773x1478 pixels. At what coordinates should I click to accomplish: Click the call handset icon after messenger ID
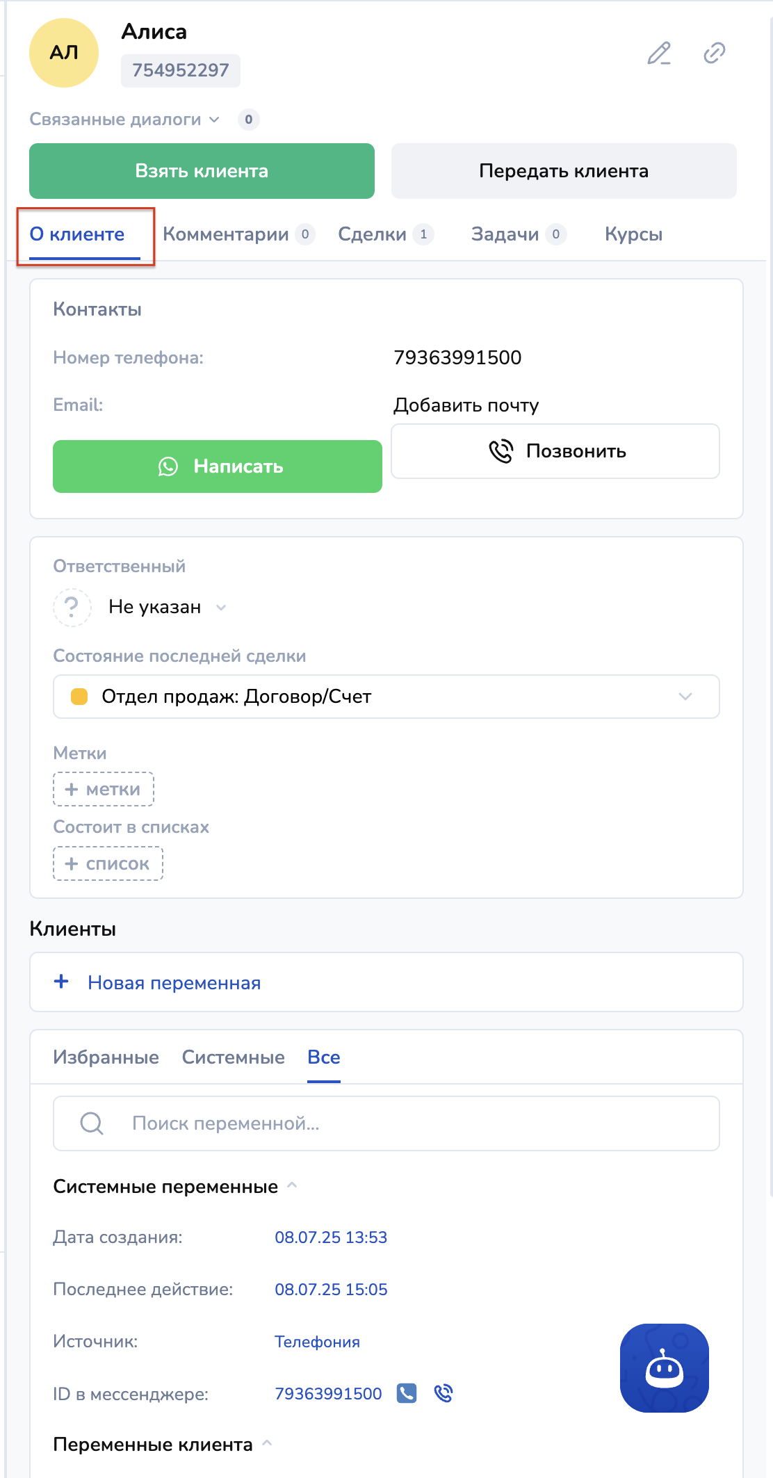pos(444,1393)
